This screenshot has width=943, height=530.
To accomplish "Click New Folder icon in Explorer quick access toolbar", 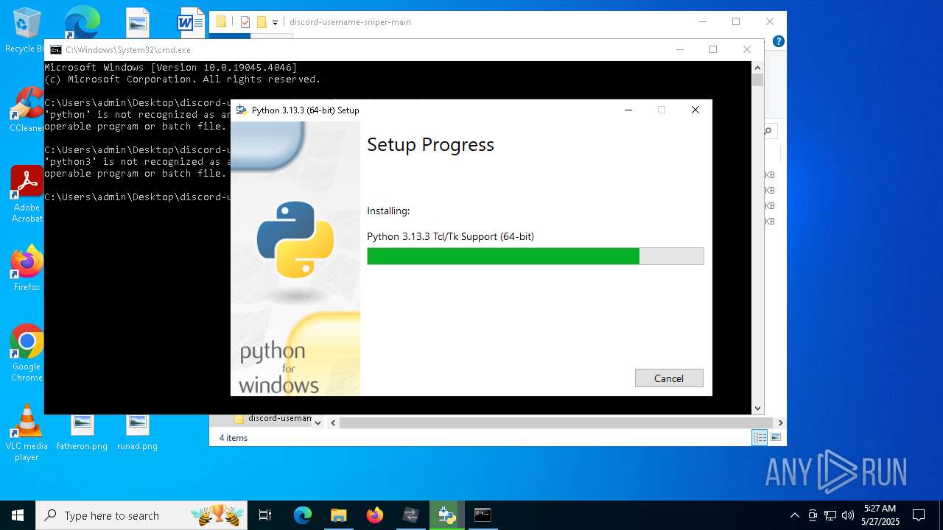I will point(262,22).
